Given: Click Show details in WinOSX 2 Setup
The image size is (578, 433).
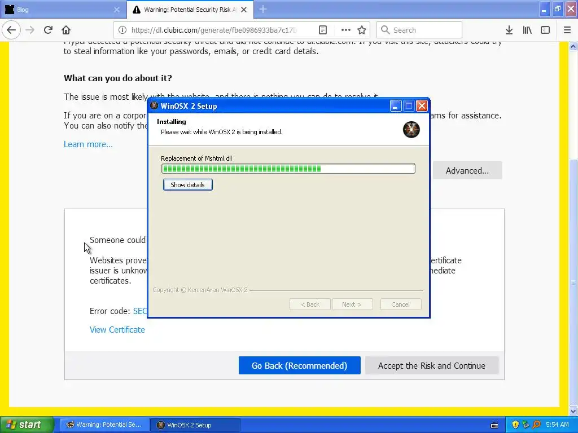Looking at the screenshot, I should (187, 185).
